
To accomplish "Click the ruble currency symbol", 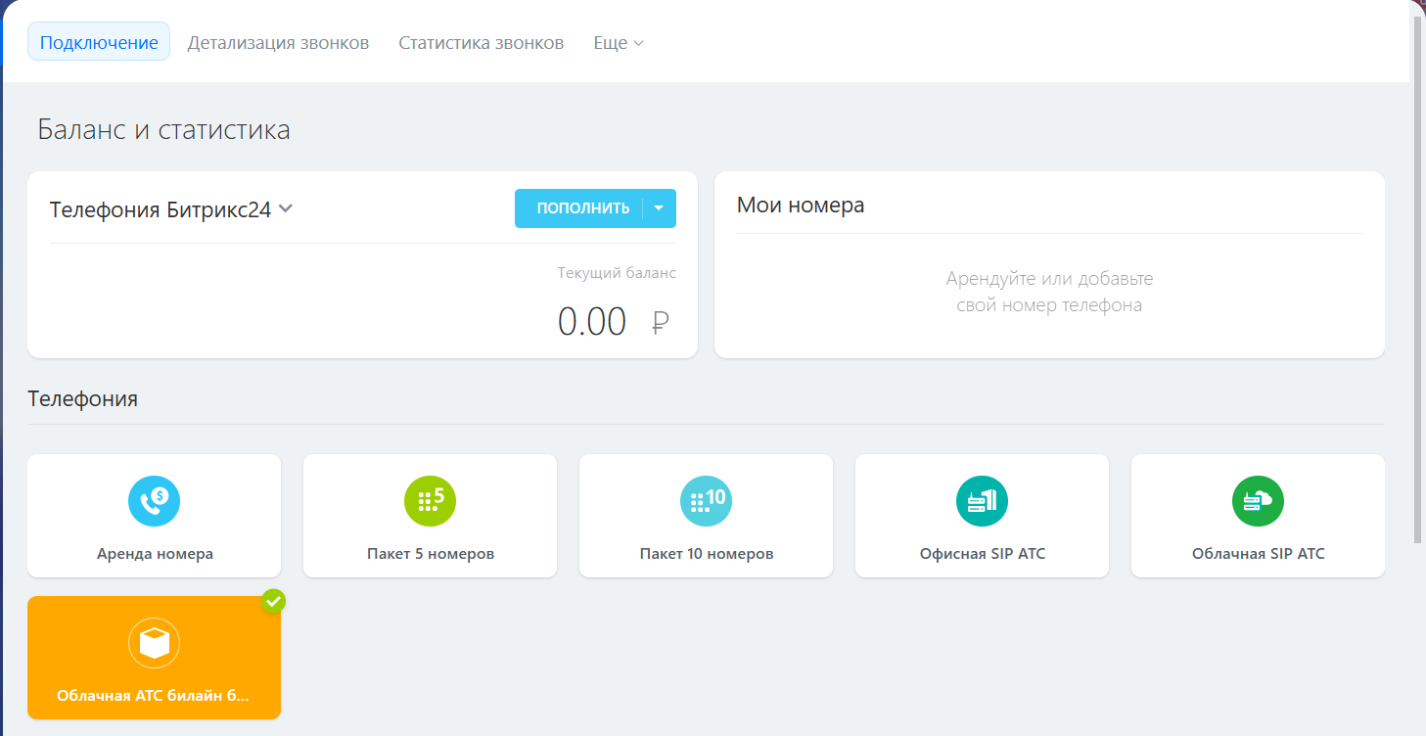I will click(x=661, y=322).
